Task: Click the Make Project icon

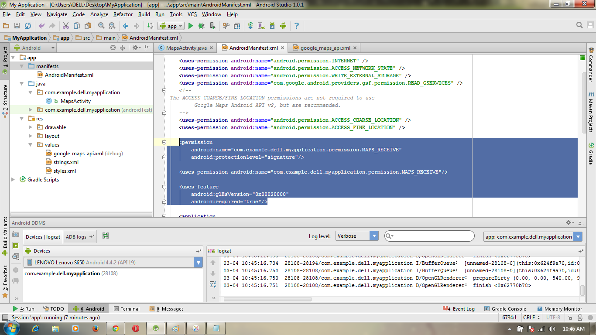Action: [150, 26]
